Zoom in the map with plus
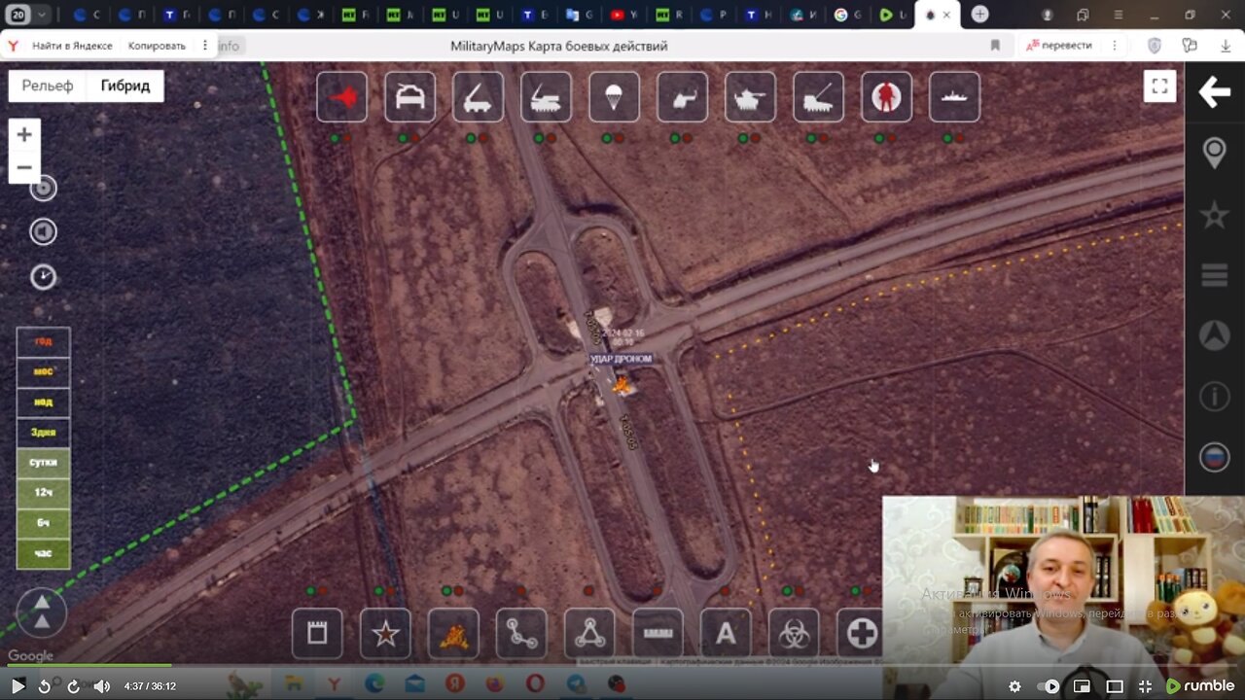This screenshot has width=1245, height=700. click(24, 135)
